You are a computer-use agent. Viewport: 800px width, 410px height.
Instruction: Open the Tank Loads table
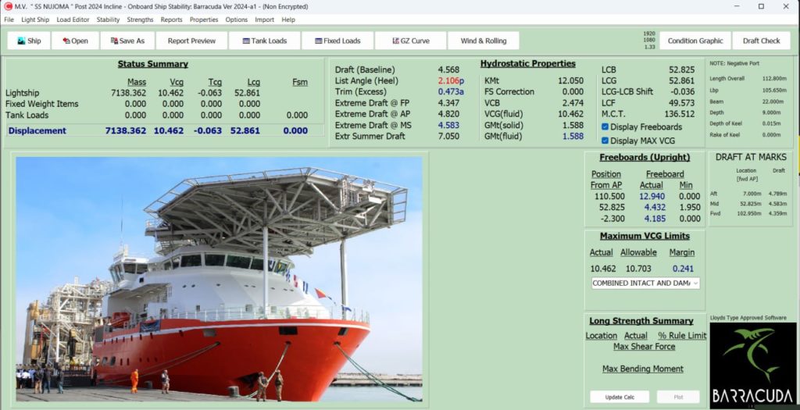(264, 41)
